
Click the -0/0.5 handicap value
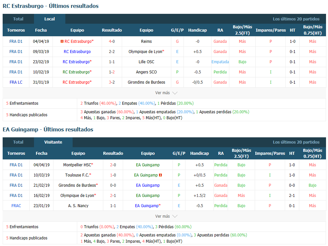coord(197,82)
